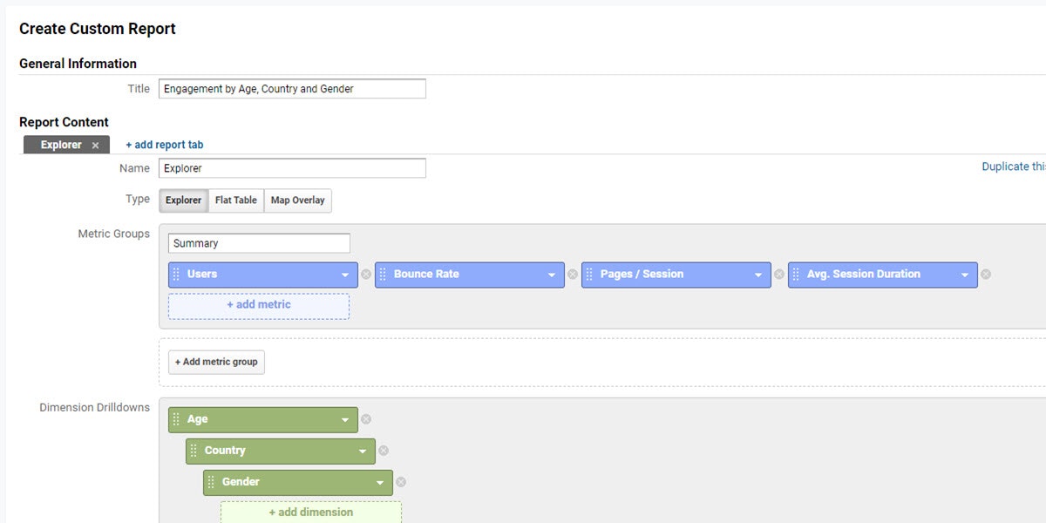
Task: Remove Avg. Session Duration metric x icon
Action: point(986,275)
